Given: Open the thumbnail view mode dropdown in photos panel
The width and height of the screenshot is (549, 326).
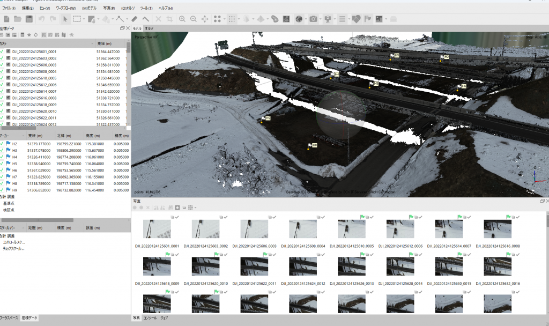Looking at the screenshot, I should click(x=195, y=208).
